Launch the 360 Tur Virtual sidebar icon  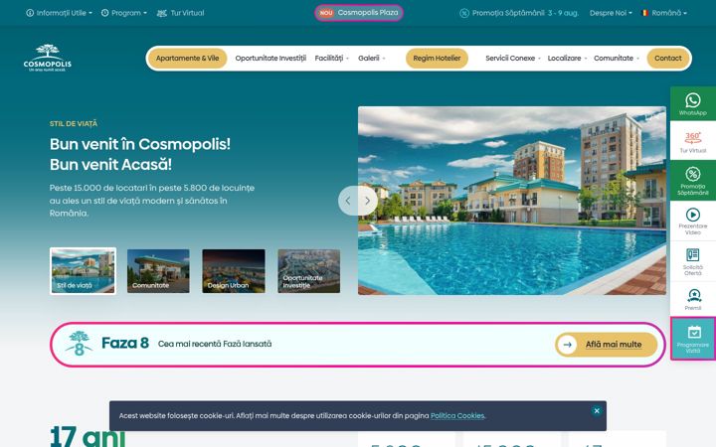point(693,140)
